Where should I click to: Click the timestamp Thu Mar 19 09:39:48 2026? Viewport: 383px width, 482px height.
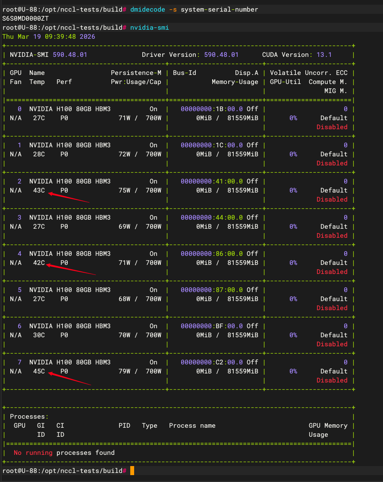[49, 37]
